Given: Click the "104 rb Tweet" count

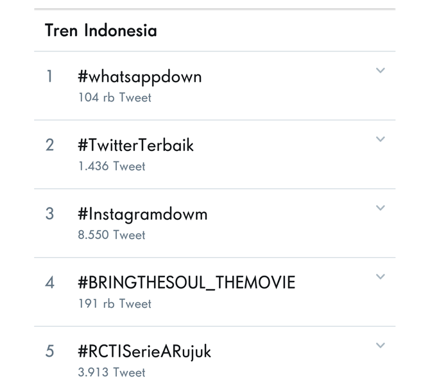Looking at the screenshot, I should pyautogui.click(x=114, y=98).
